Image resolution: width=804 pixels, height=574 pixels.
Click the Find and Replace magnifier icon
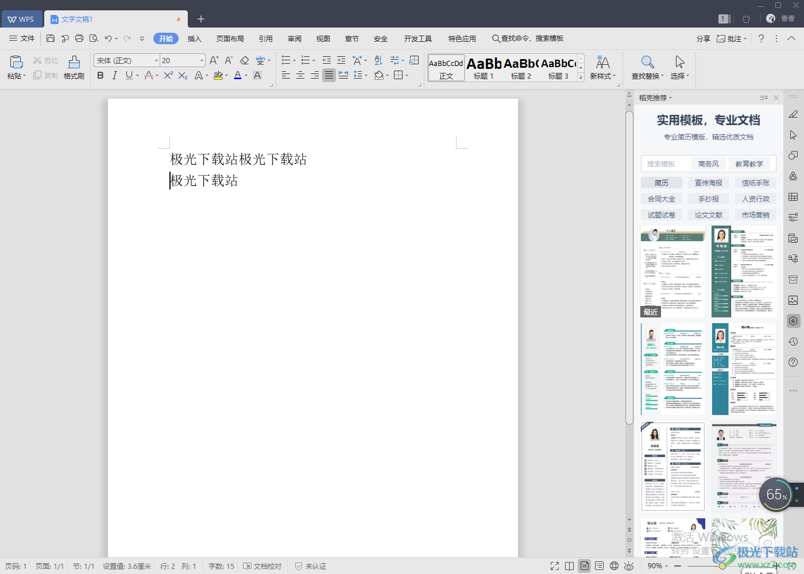click(647, 62)
